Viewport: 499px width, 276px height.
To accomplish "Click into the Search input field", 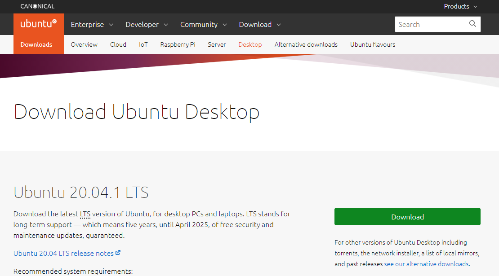I will click(431, 24).
